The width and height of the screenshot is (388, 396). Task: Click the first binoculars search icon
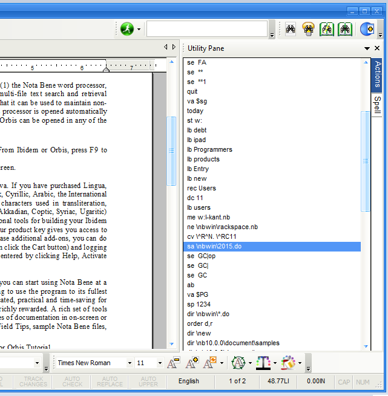(291, 29)
